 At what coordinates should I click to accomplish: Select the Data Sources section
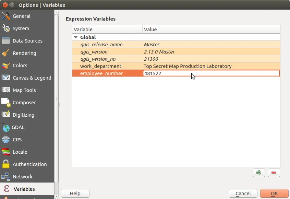[27, 40]
